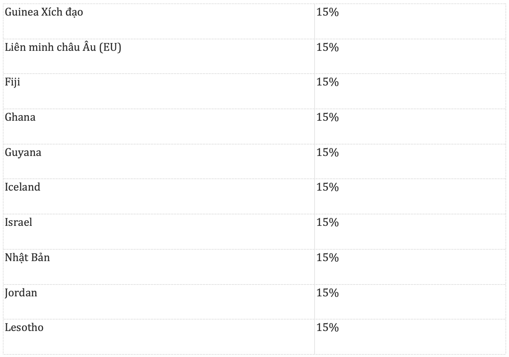Select Jordan's 15% rate cell
This screenshot has width=509, height=357.
click(x=328, y=293)
